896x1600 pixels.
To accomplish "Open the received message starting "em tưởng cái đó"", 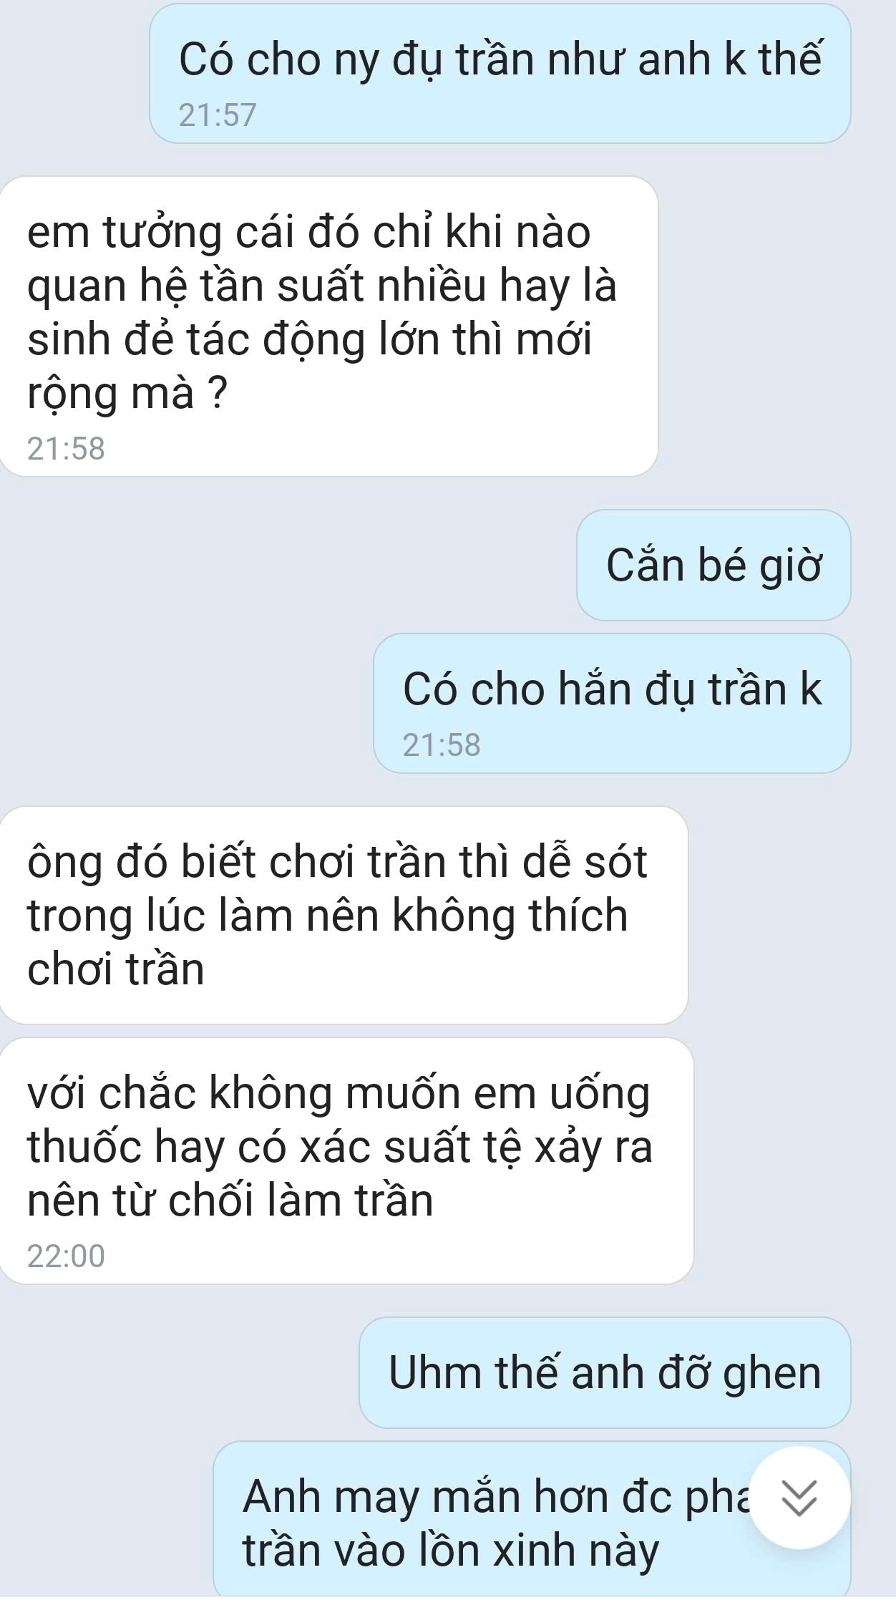I will pos(326,326).
